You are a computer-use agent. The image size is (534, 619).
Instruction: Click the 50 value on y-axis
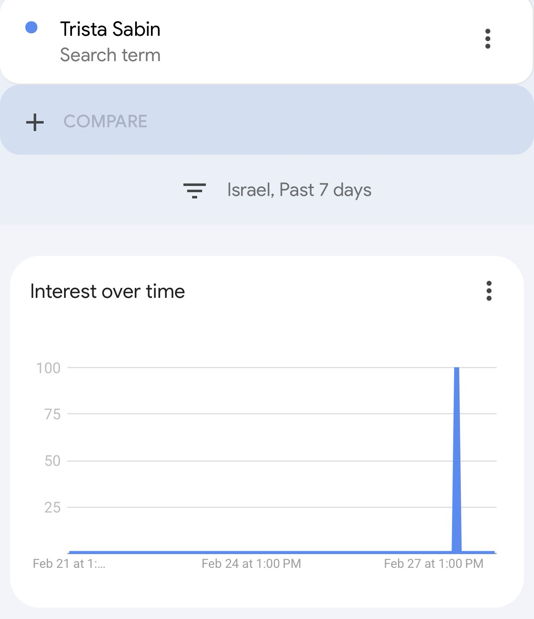[52, 461]
